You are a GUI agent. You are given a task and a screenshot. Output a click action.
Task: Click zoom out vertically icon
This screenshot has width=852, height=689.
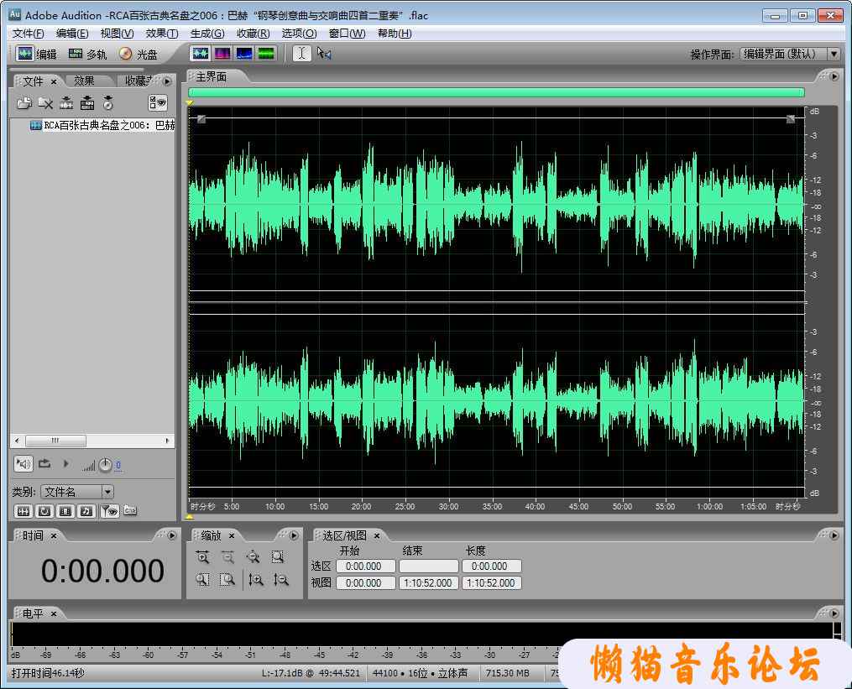tap(281, 580)
